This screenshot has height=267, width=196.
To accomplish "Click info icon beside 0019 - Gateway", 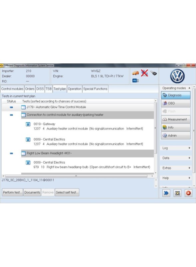I will 28,124.
